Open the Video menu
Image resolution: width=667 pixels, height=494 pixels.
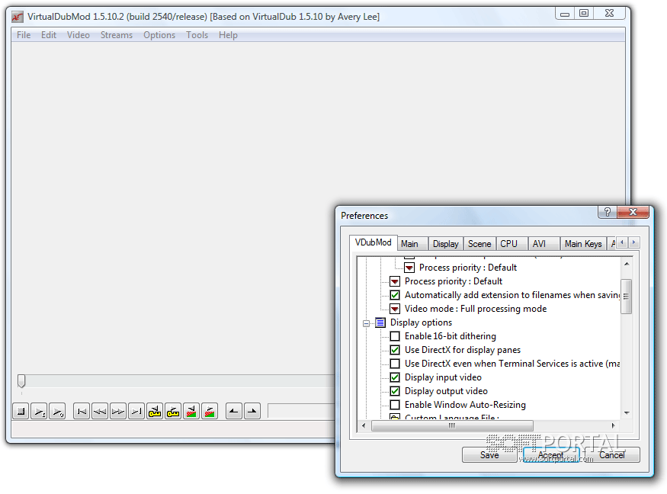(x=79, y=35)
